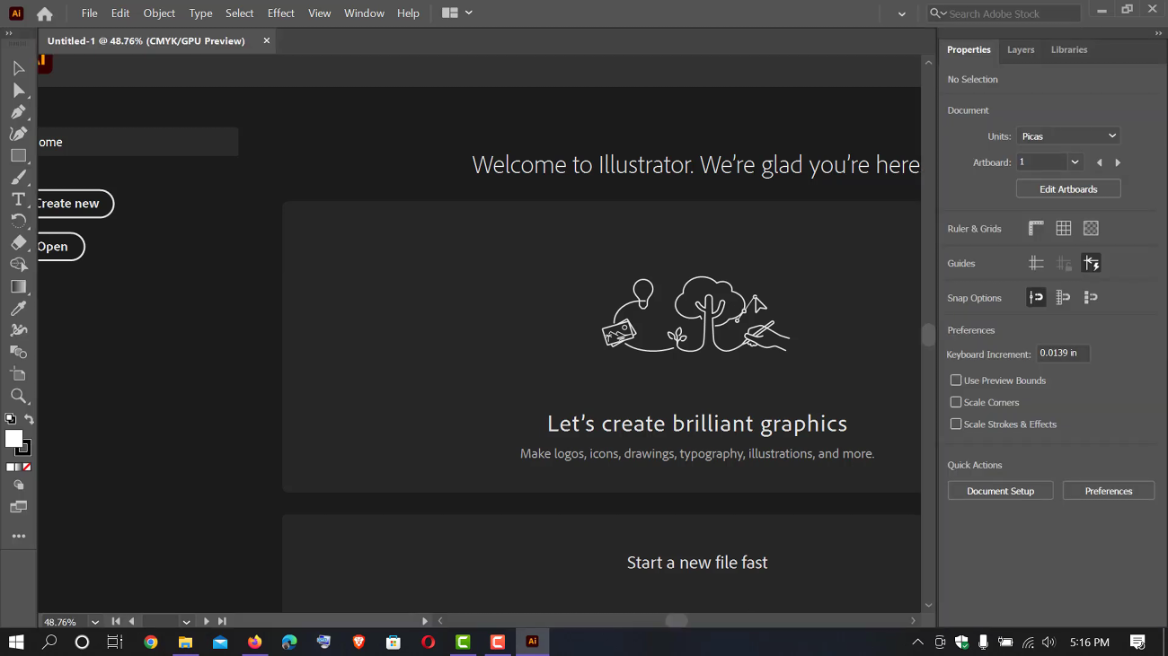Jump to last artboard in status bar
1168x656 pixels.
[222, 621]
